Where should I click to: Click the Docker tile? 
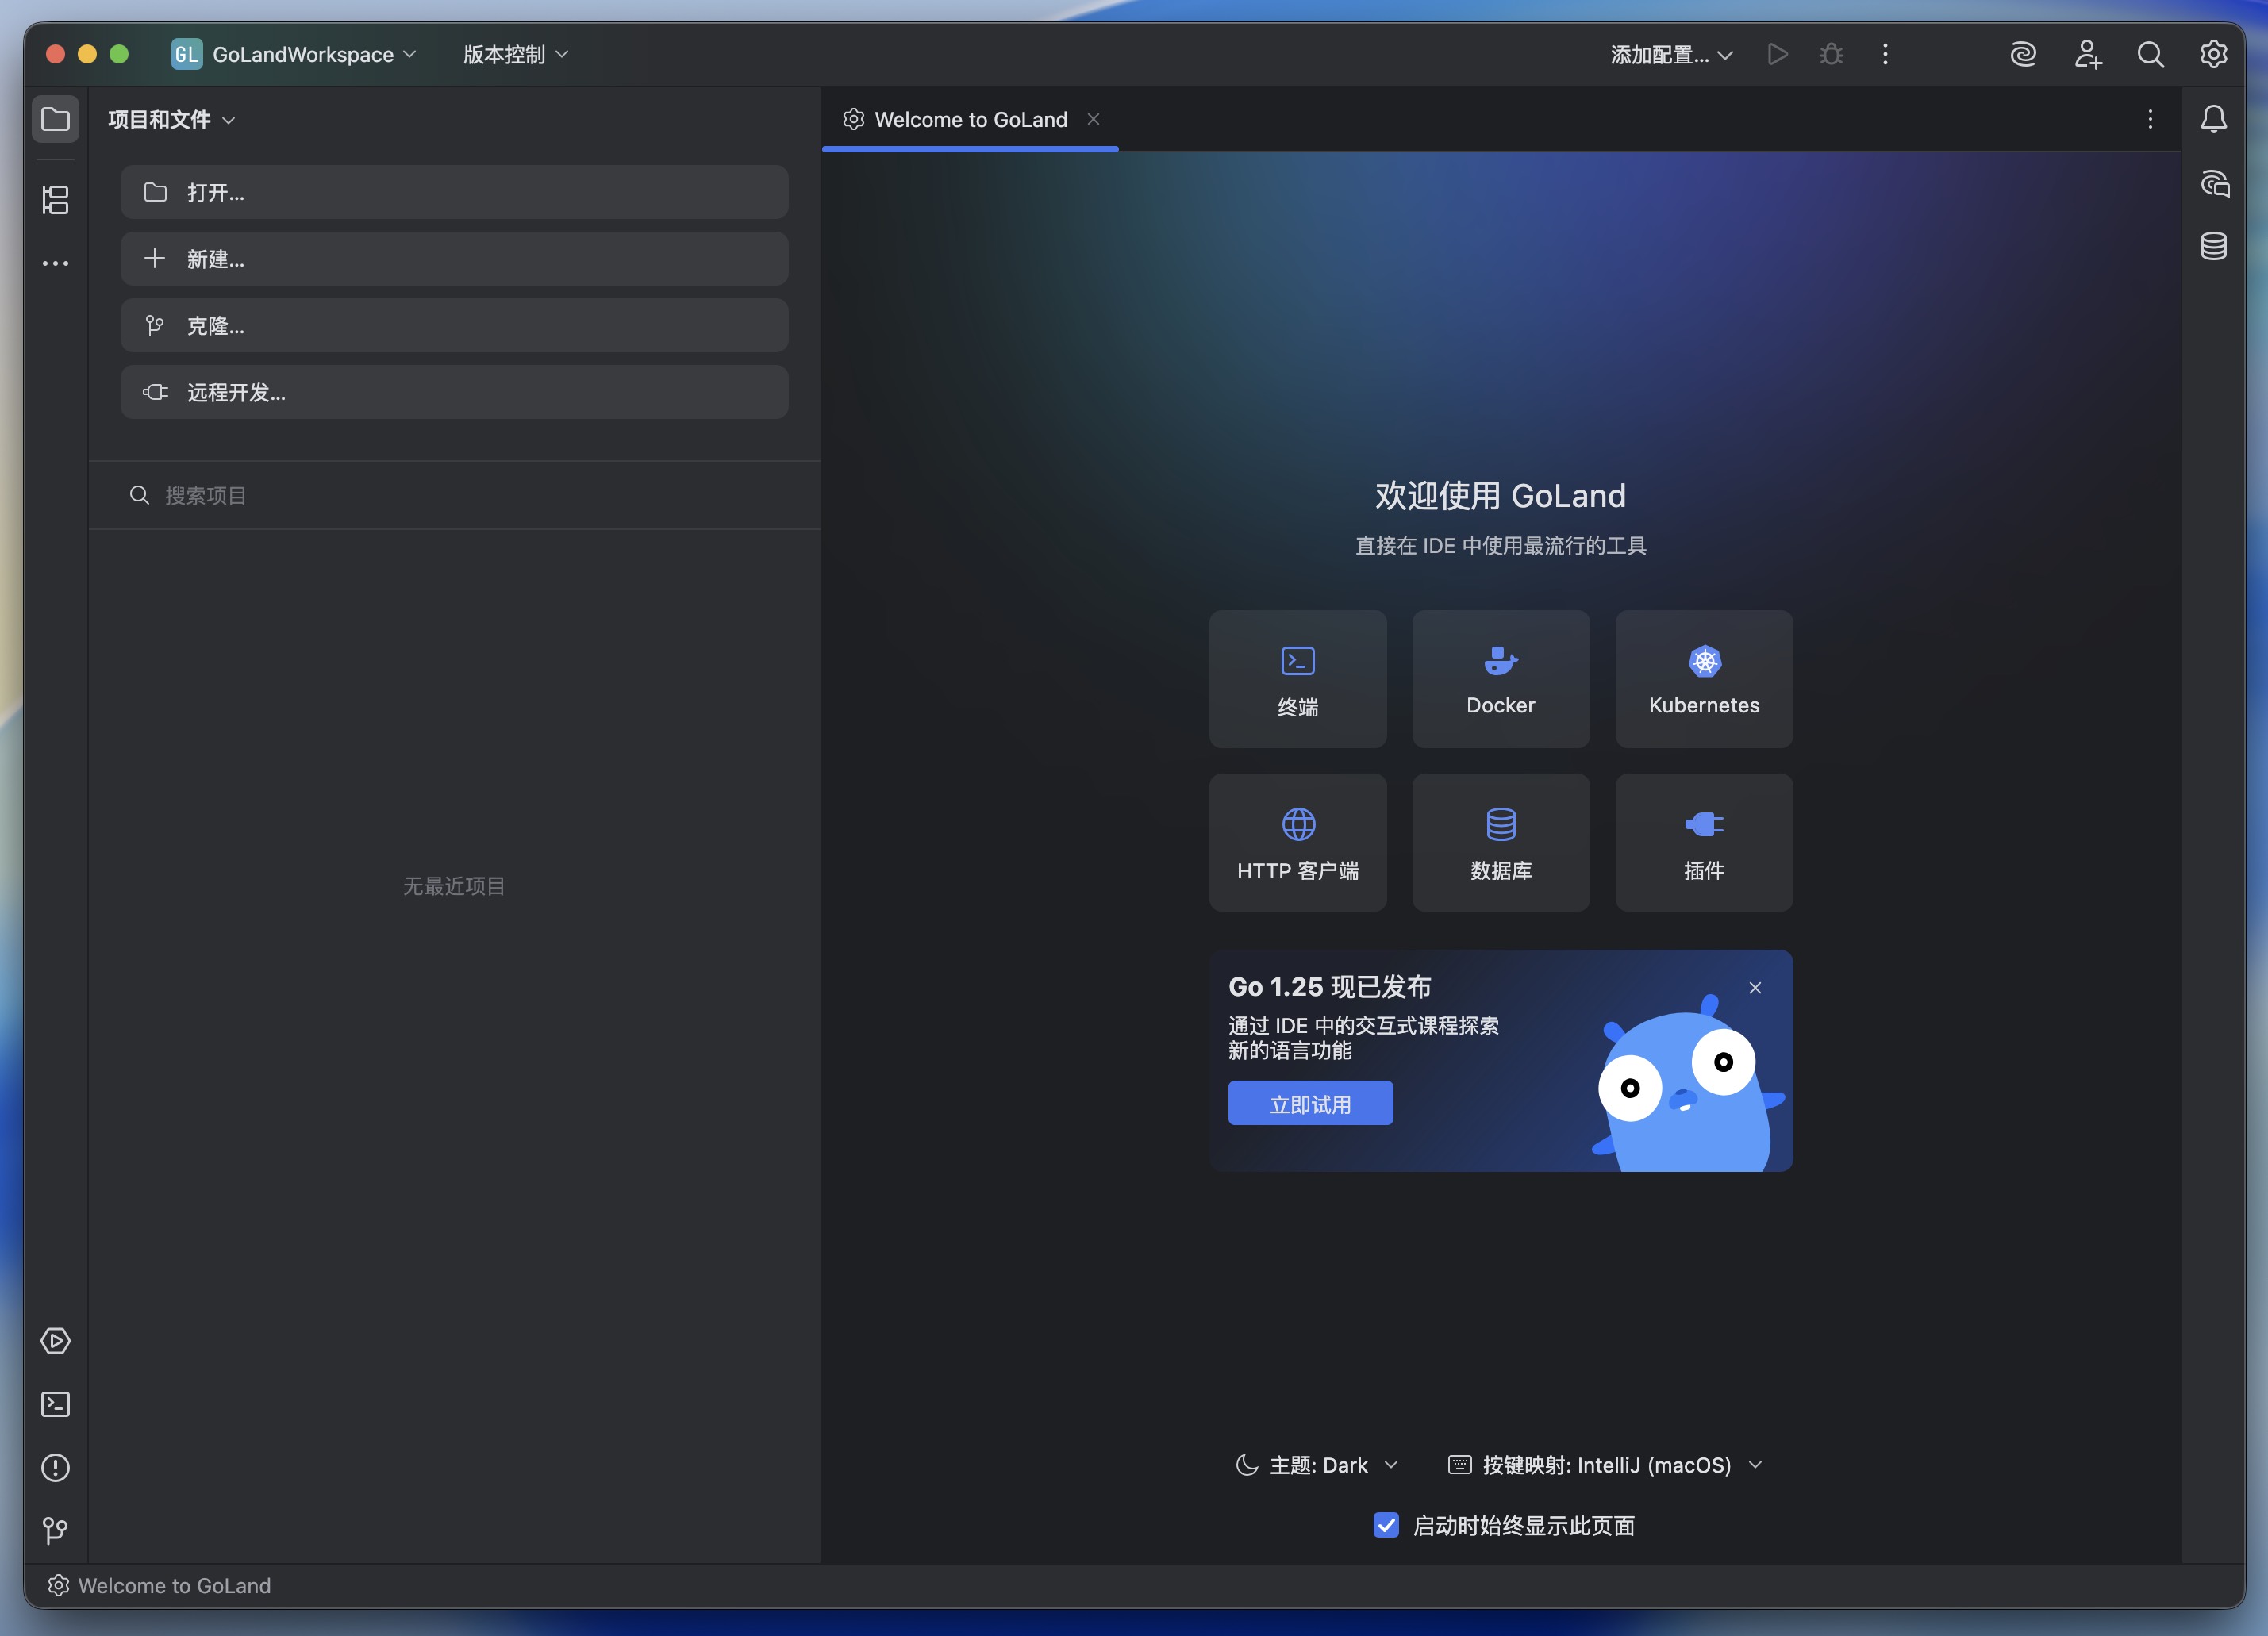[x=1500, y=679]
